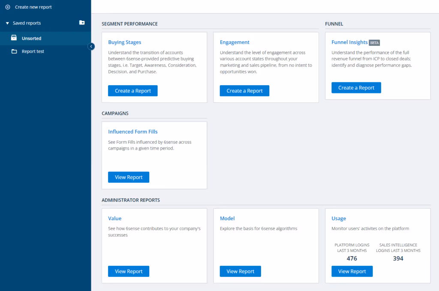This screenshot has height=291, width=439.
Task: Click the Unsorted inbox tray icon
Action: (x=14, y=38)
